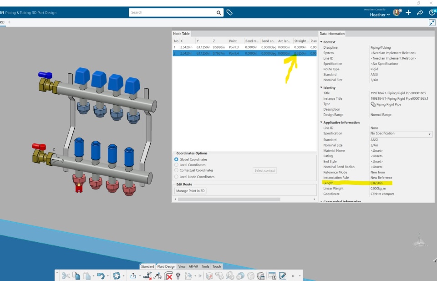Switch to the AR-VR toolbar tab
Screen dimensions: 437x281
(193, 266)
